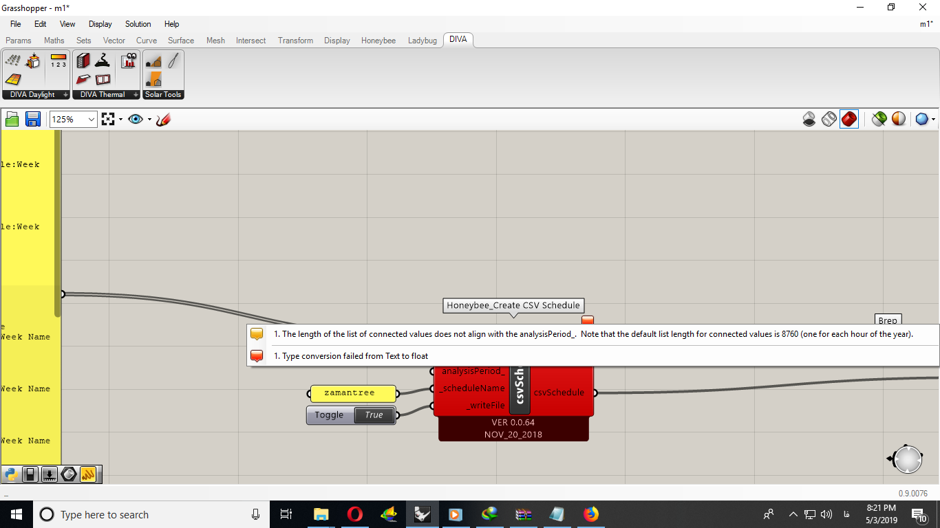Click the Python icon in canvas dock
Screen dimensions: 940x528
pos(10,474)
